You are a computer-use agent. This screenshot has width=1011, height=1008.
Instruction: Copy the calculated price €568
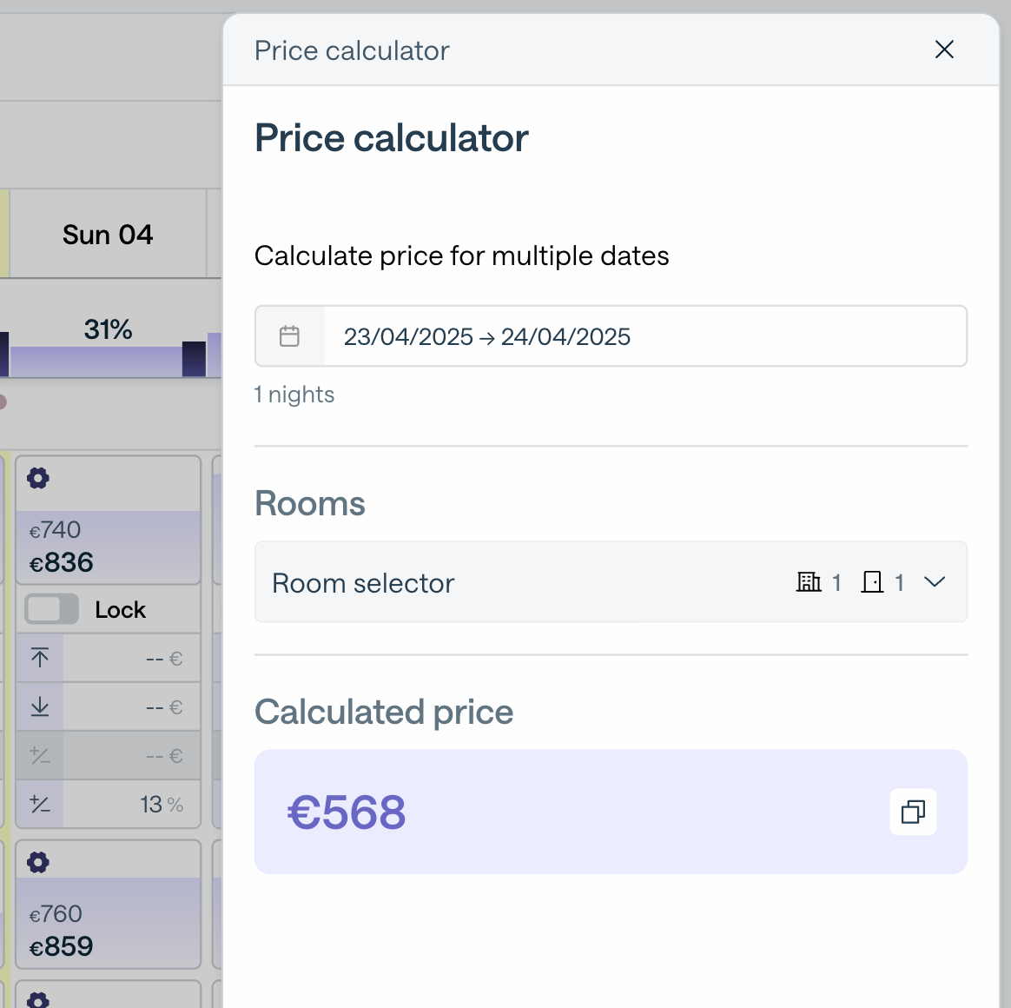click(x=913, y=812)
